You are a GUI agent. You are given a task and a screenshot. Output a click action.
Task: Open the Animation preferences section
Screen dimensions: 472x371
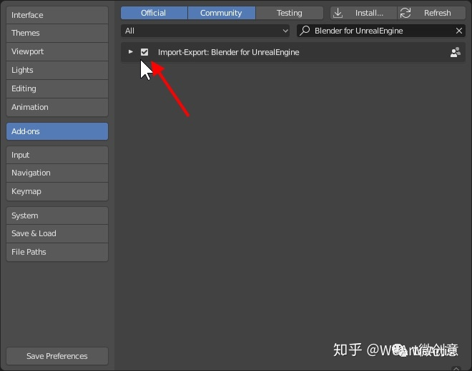(x=57, y=107)
